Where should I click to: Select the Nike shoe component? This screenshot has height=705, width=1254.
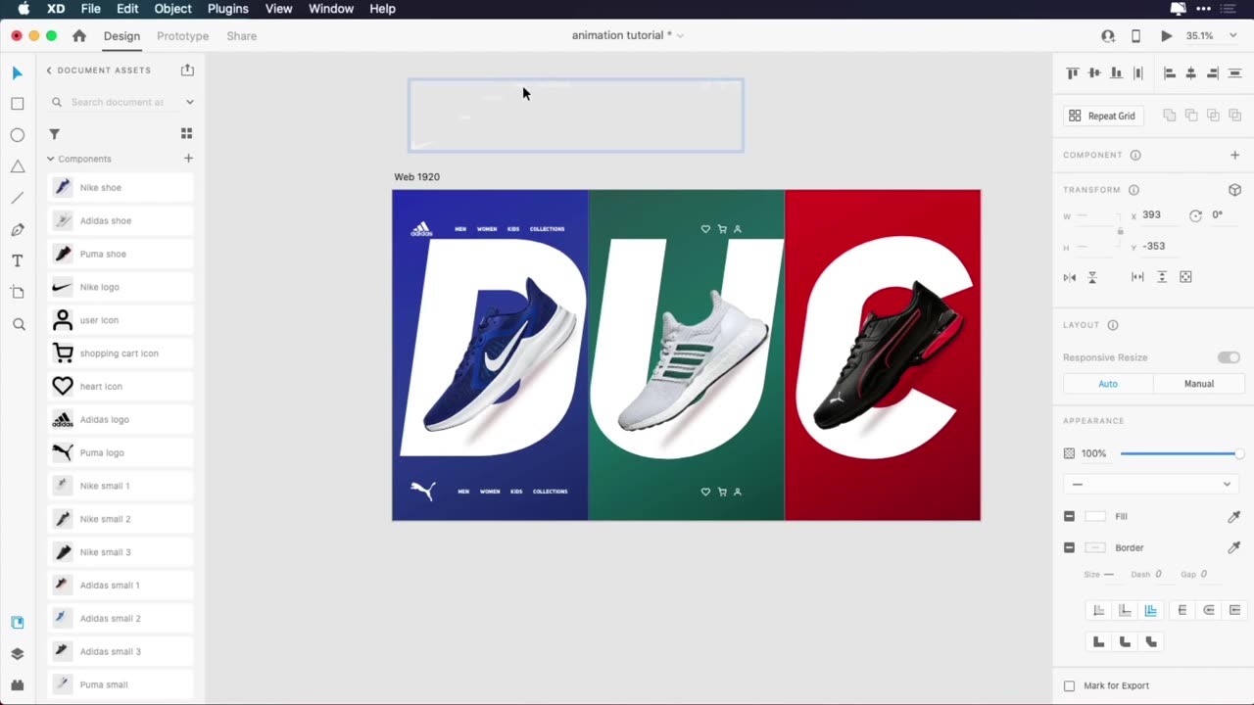[121, 187]
